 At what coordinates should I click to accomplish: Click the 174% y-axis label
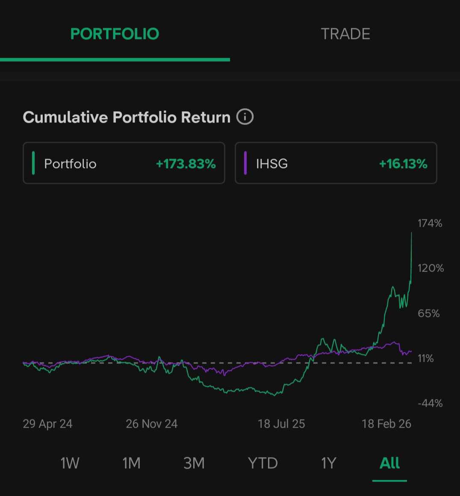coord(430,223)
